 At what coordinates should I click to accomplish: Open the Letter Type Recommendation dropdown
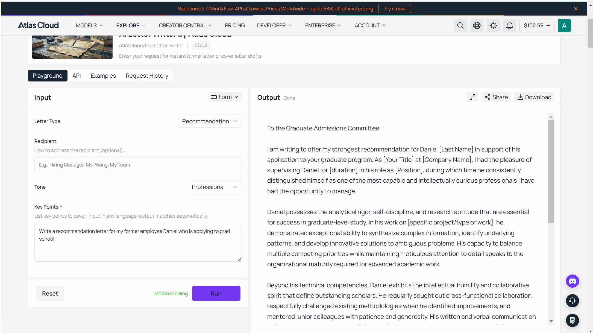point(210,121)
